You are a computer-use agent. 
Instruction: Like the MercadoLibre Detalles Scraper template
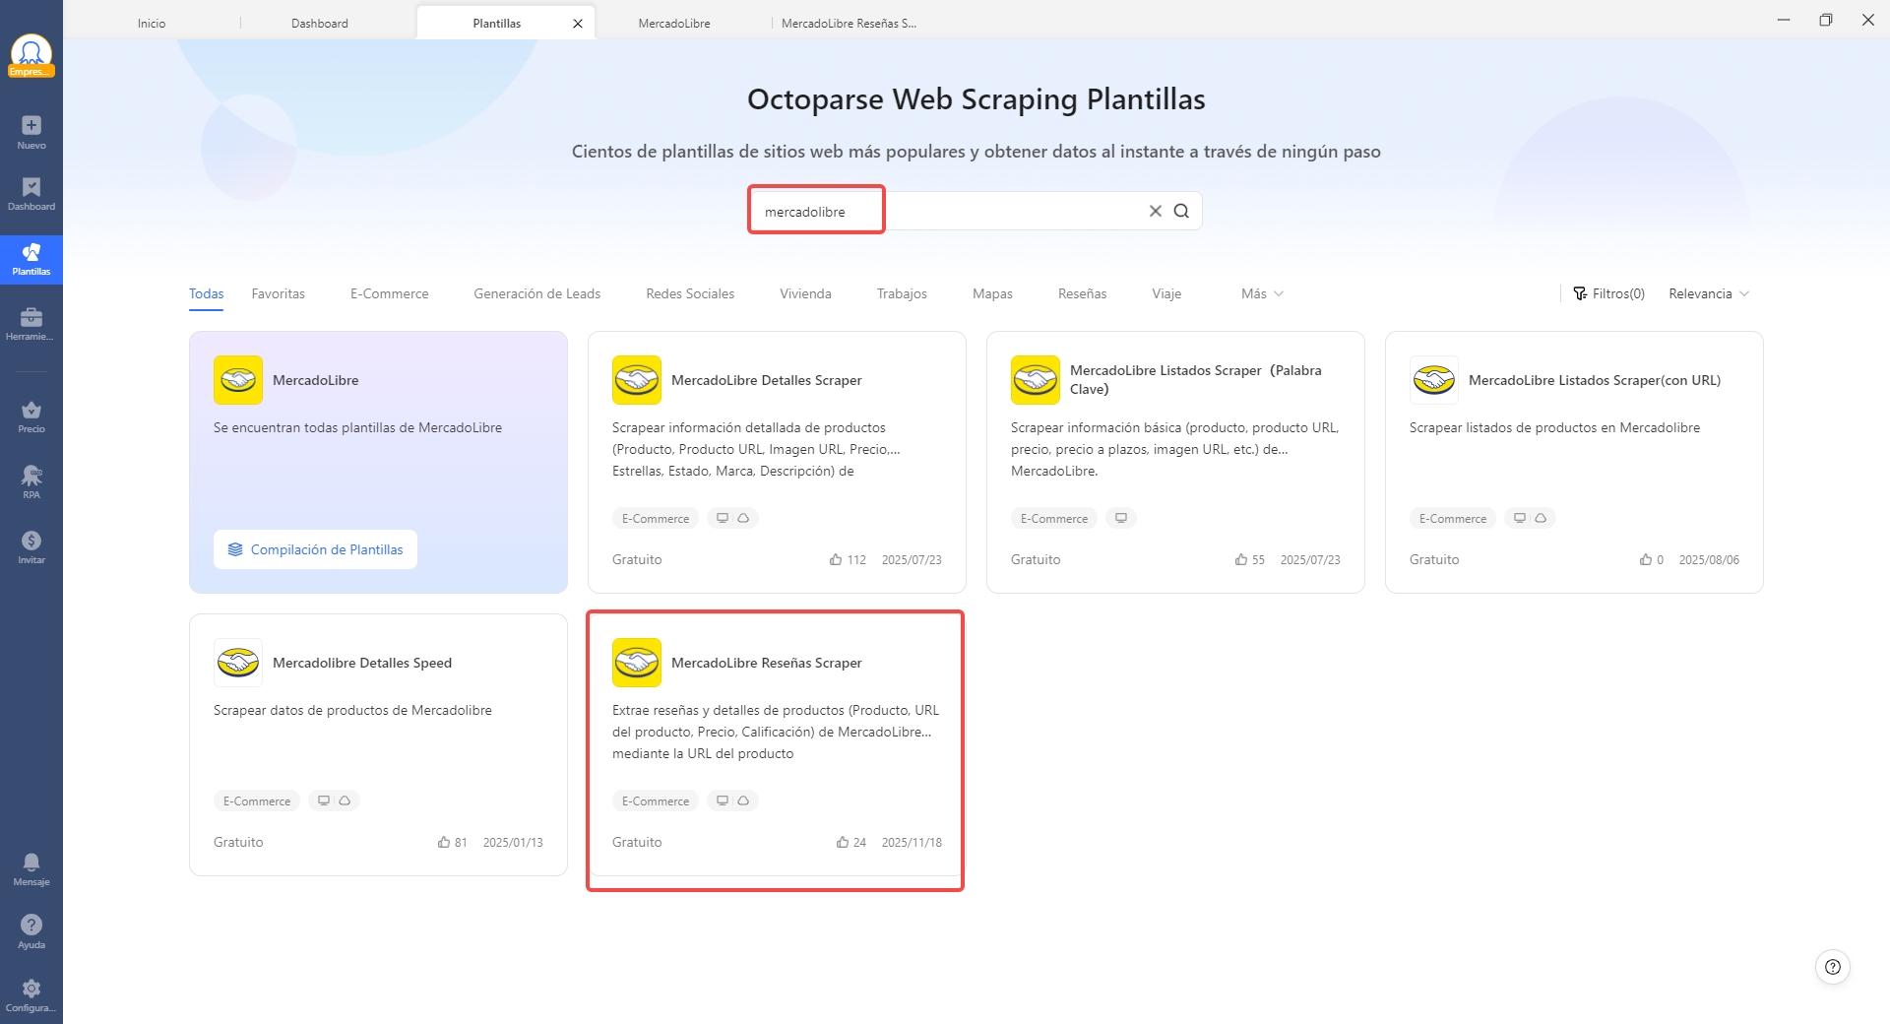(x=836, y=559)
